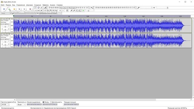Viewport: 194px width, 109px height.
Task: Redo the last undone action
Action: (x=63, y=11)
